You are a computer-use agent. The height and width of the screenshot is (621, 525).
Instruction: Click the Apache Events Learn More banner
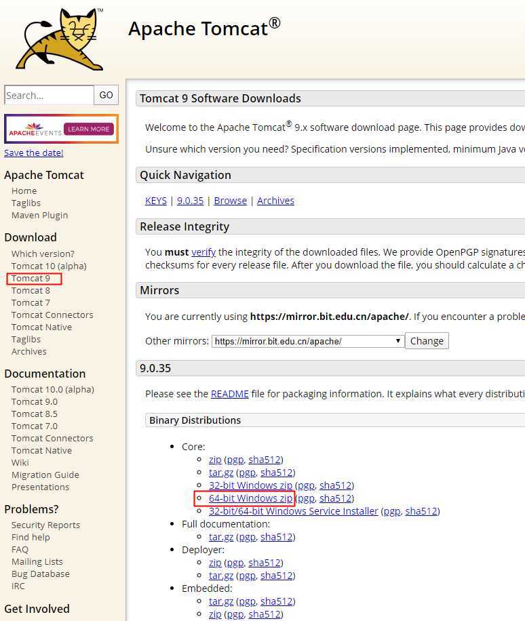61,129
